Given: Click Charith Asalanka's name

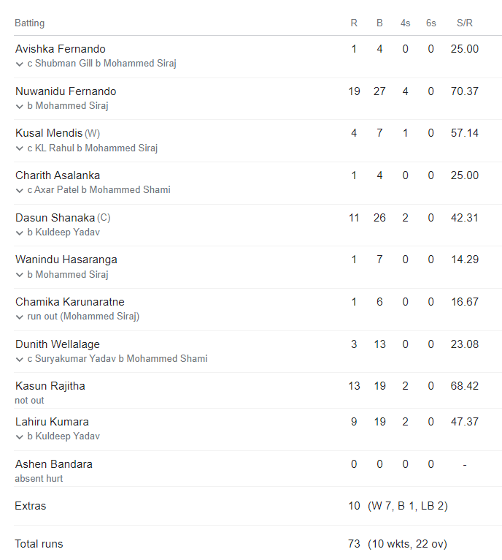Looking at the screenshot, I should (57, 175).
